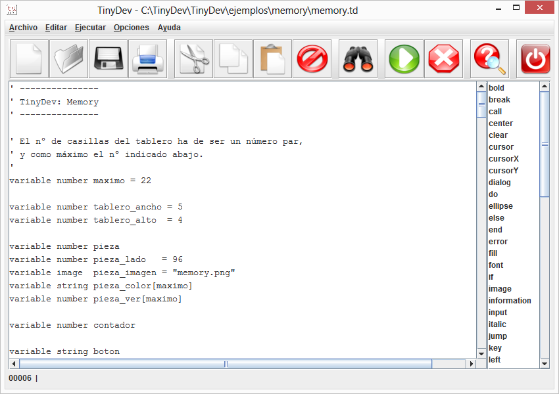This screenshot has width=559, height=394.
Task: Select 'bold' in the keyword list
Action: pyautogui.click(x=497, y=88)
